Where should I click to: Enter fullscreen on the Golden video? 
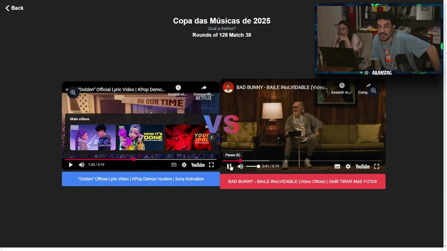[x=211, y=165]
